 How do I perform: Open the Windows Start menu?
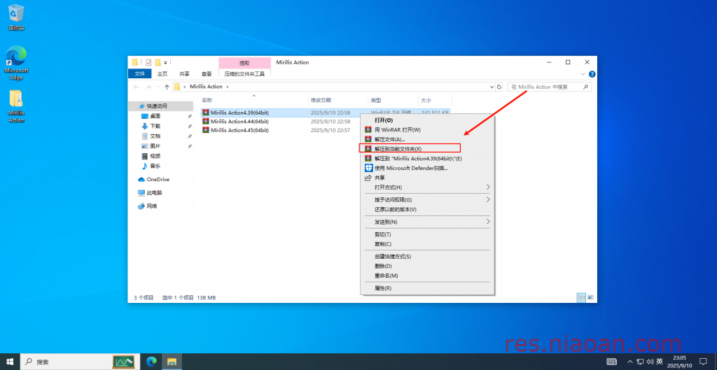point(10,362)
